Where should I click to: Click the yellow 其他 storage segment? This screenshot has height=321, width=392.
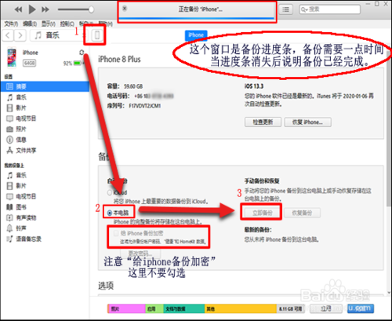[x=241, y=308]
